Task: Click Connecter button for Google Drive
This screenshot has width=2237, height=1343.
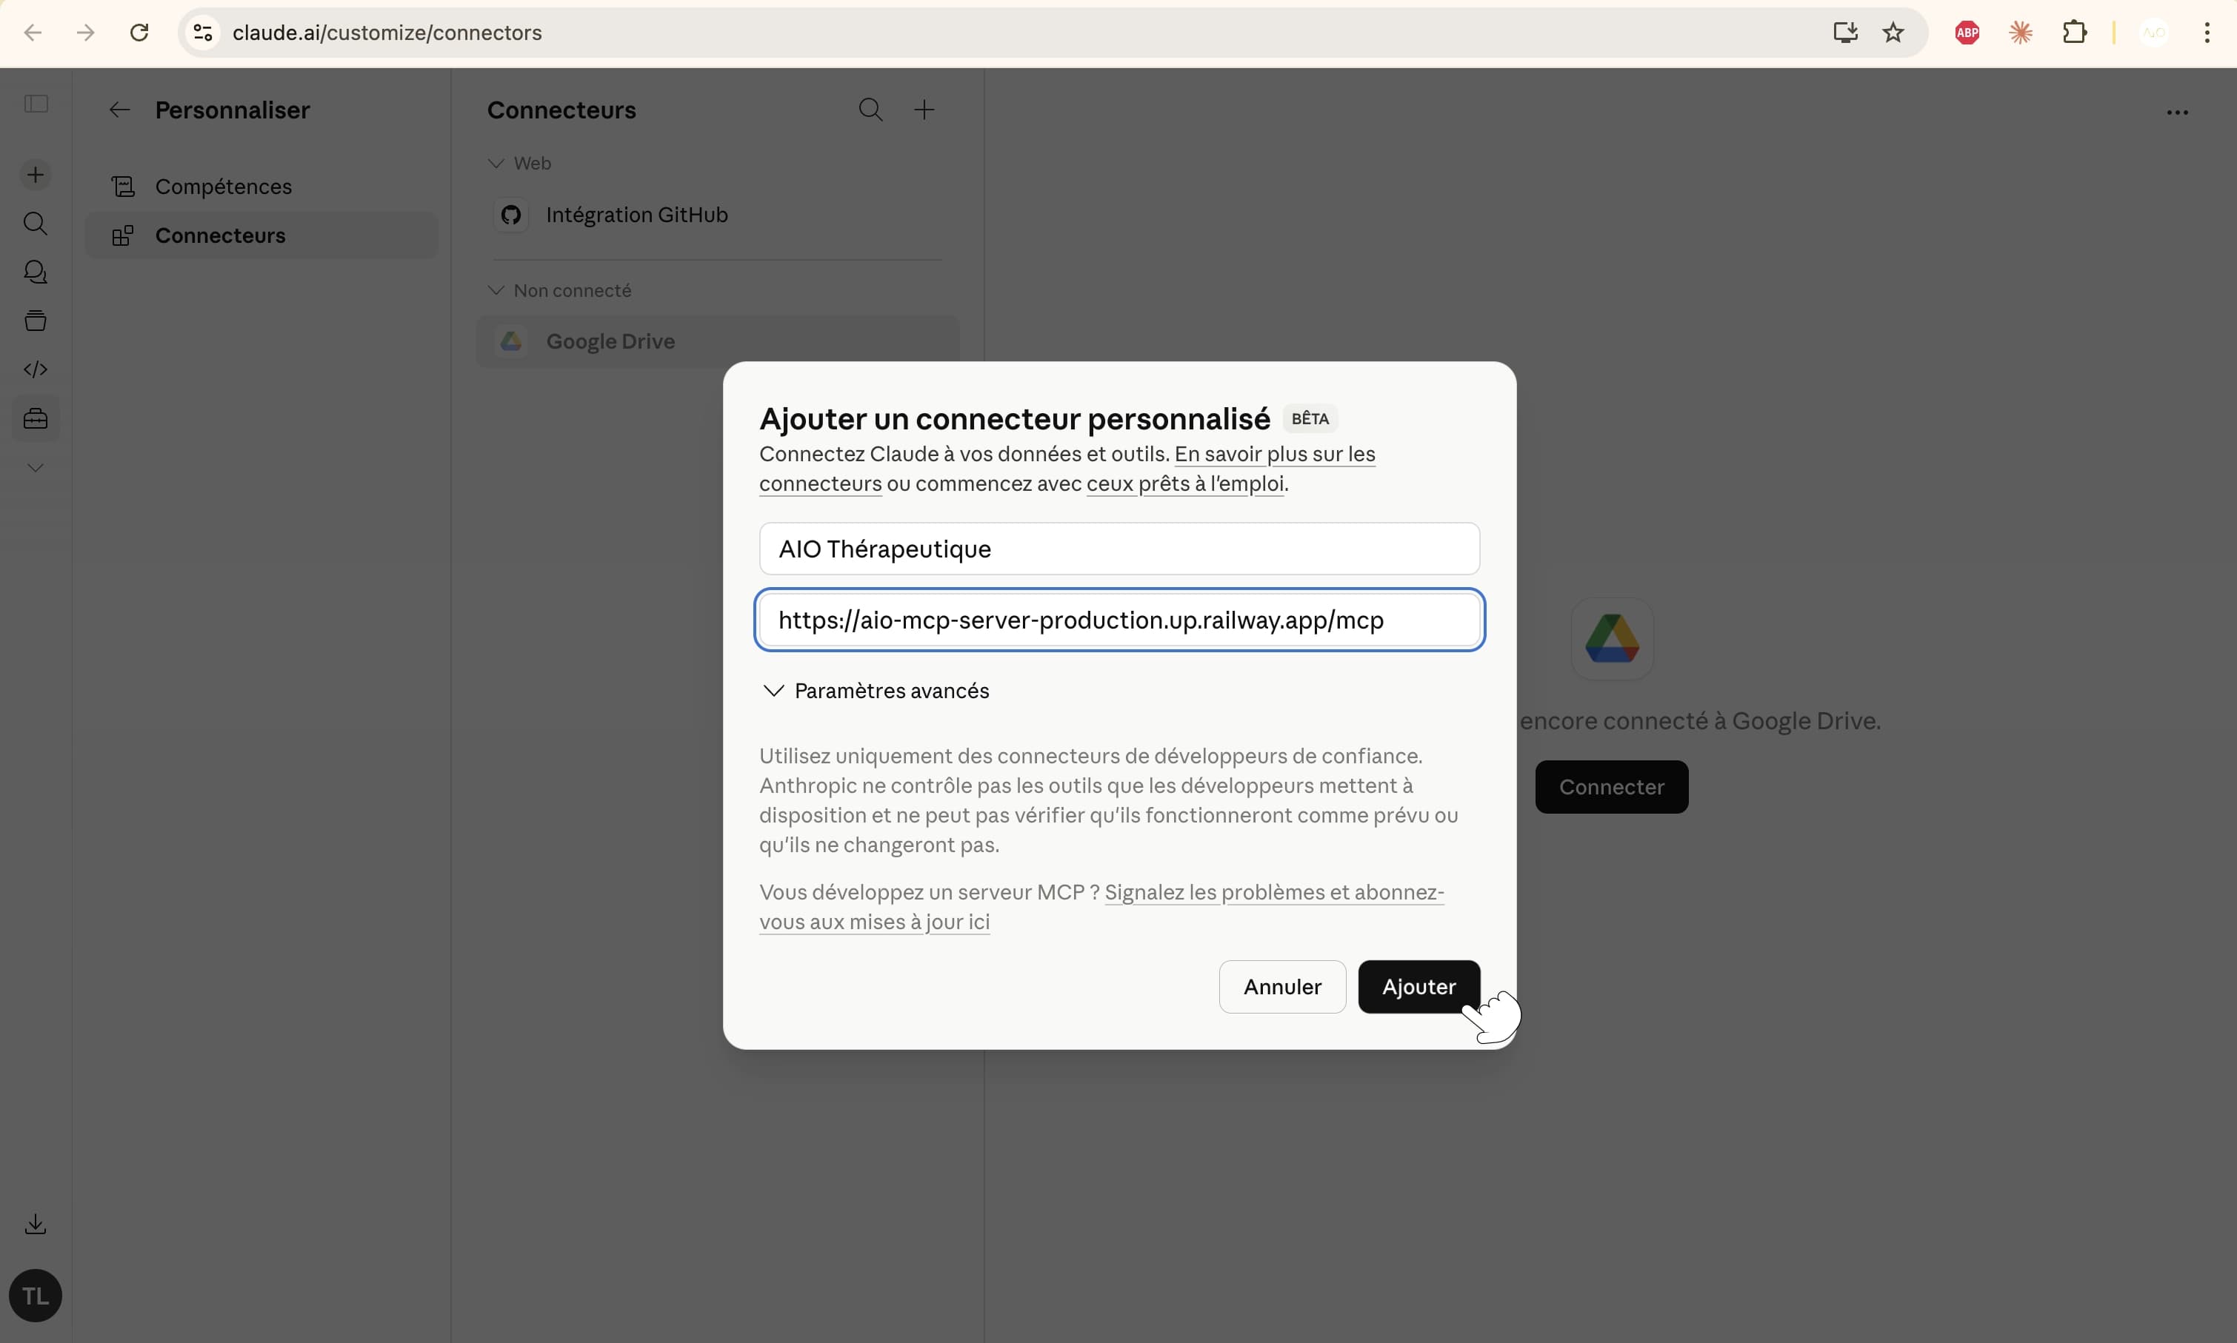Action: [1611, 787]
